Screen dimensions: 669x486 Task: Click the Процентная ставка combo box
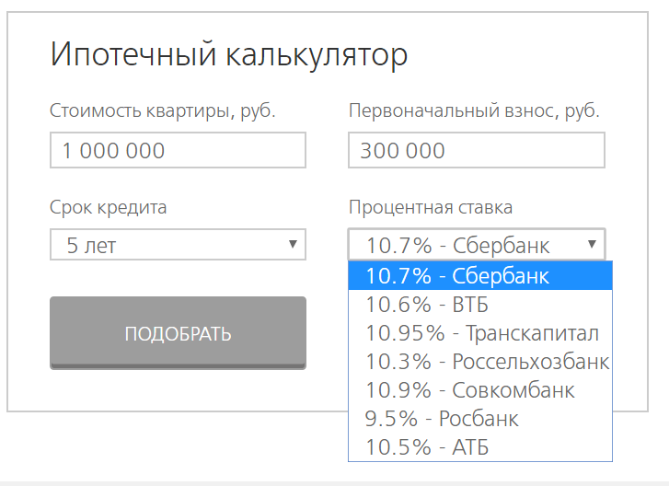click(477, 245)
